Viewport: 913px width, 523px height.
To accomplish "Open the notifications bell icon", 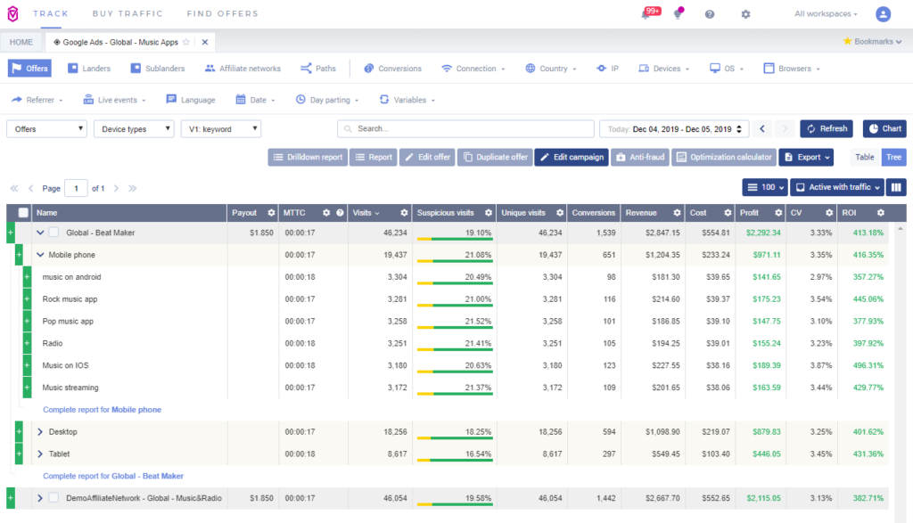I will (x=646, y=14).
